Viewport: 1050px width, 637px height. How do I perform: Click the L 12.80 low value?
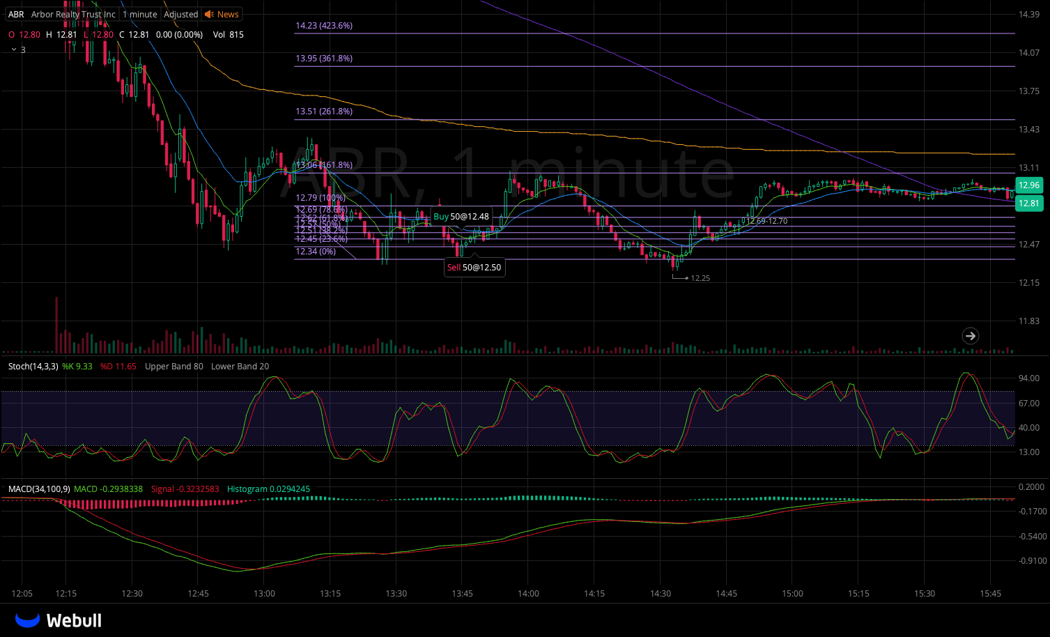(98, 34)
